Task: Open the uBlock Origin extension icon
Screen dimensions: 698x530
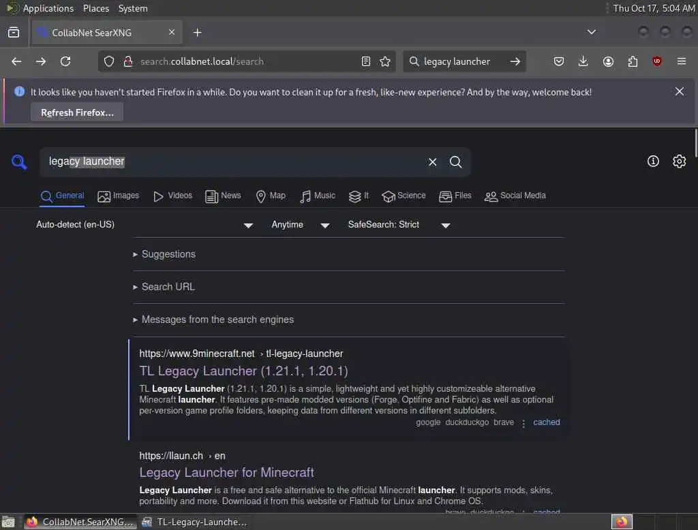Action: (x=657, y=61)
